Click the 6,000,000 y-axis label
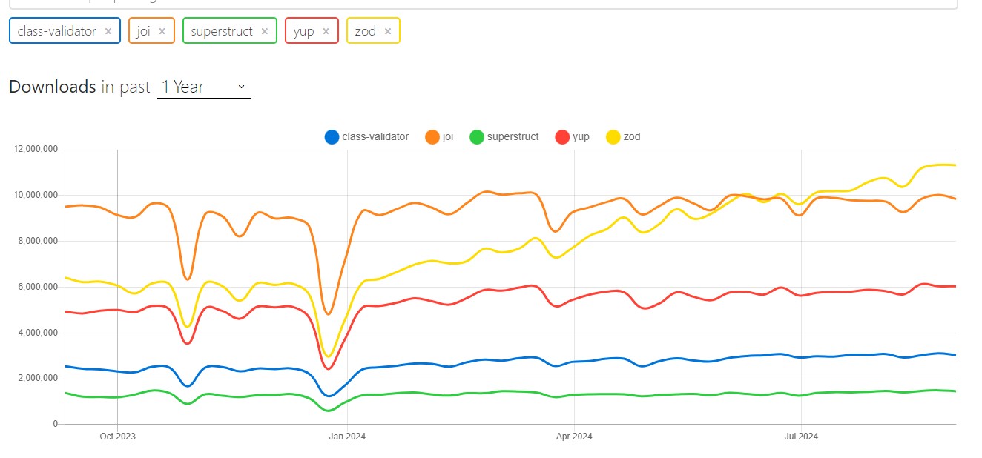Viewport: 982px width, 458px height. (x=38, y=287)
